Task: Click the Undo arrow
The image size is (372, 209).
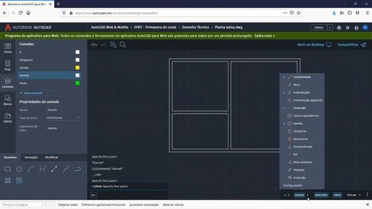Action: coord(94,45)
